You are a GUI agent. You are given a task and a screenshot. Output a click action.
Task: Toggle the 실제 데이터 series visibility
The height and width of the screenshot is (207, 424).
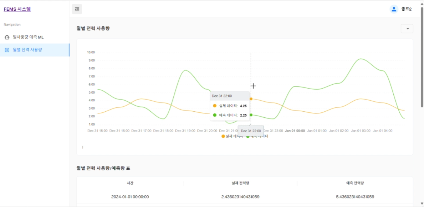233,136
